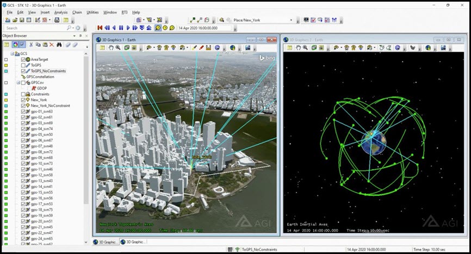Start playing the animation forward

tap(128, 28)
